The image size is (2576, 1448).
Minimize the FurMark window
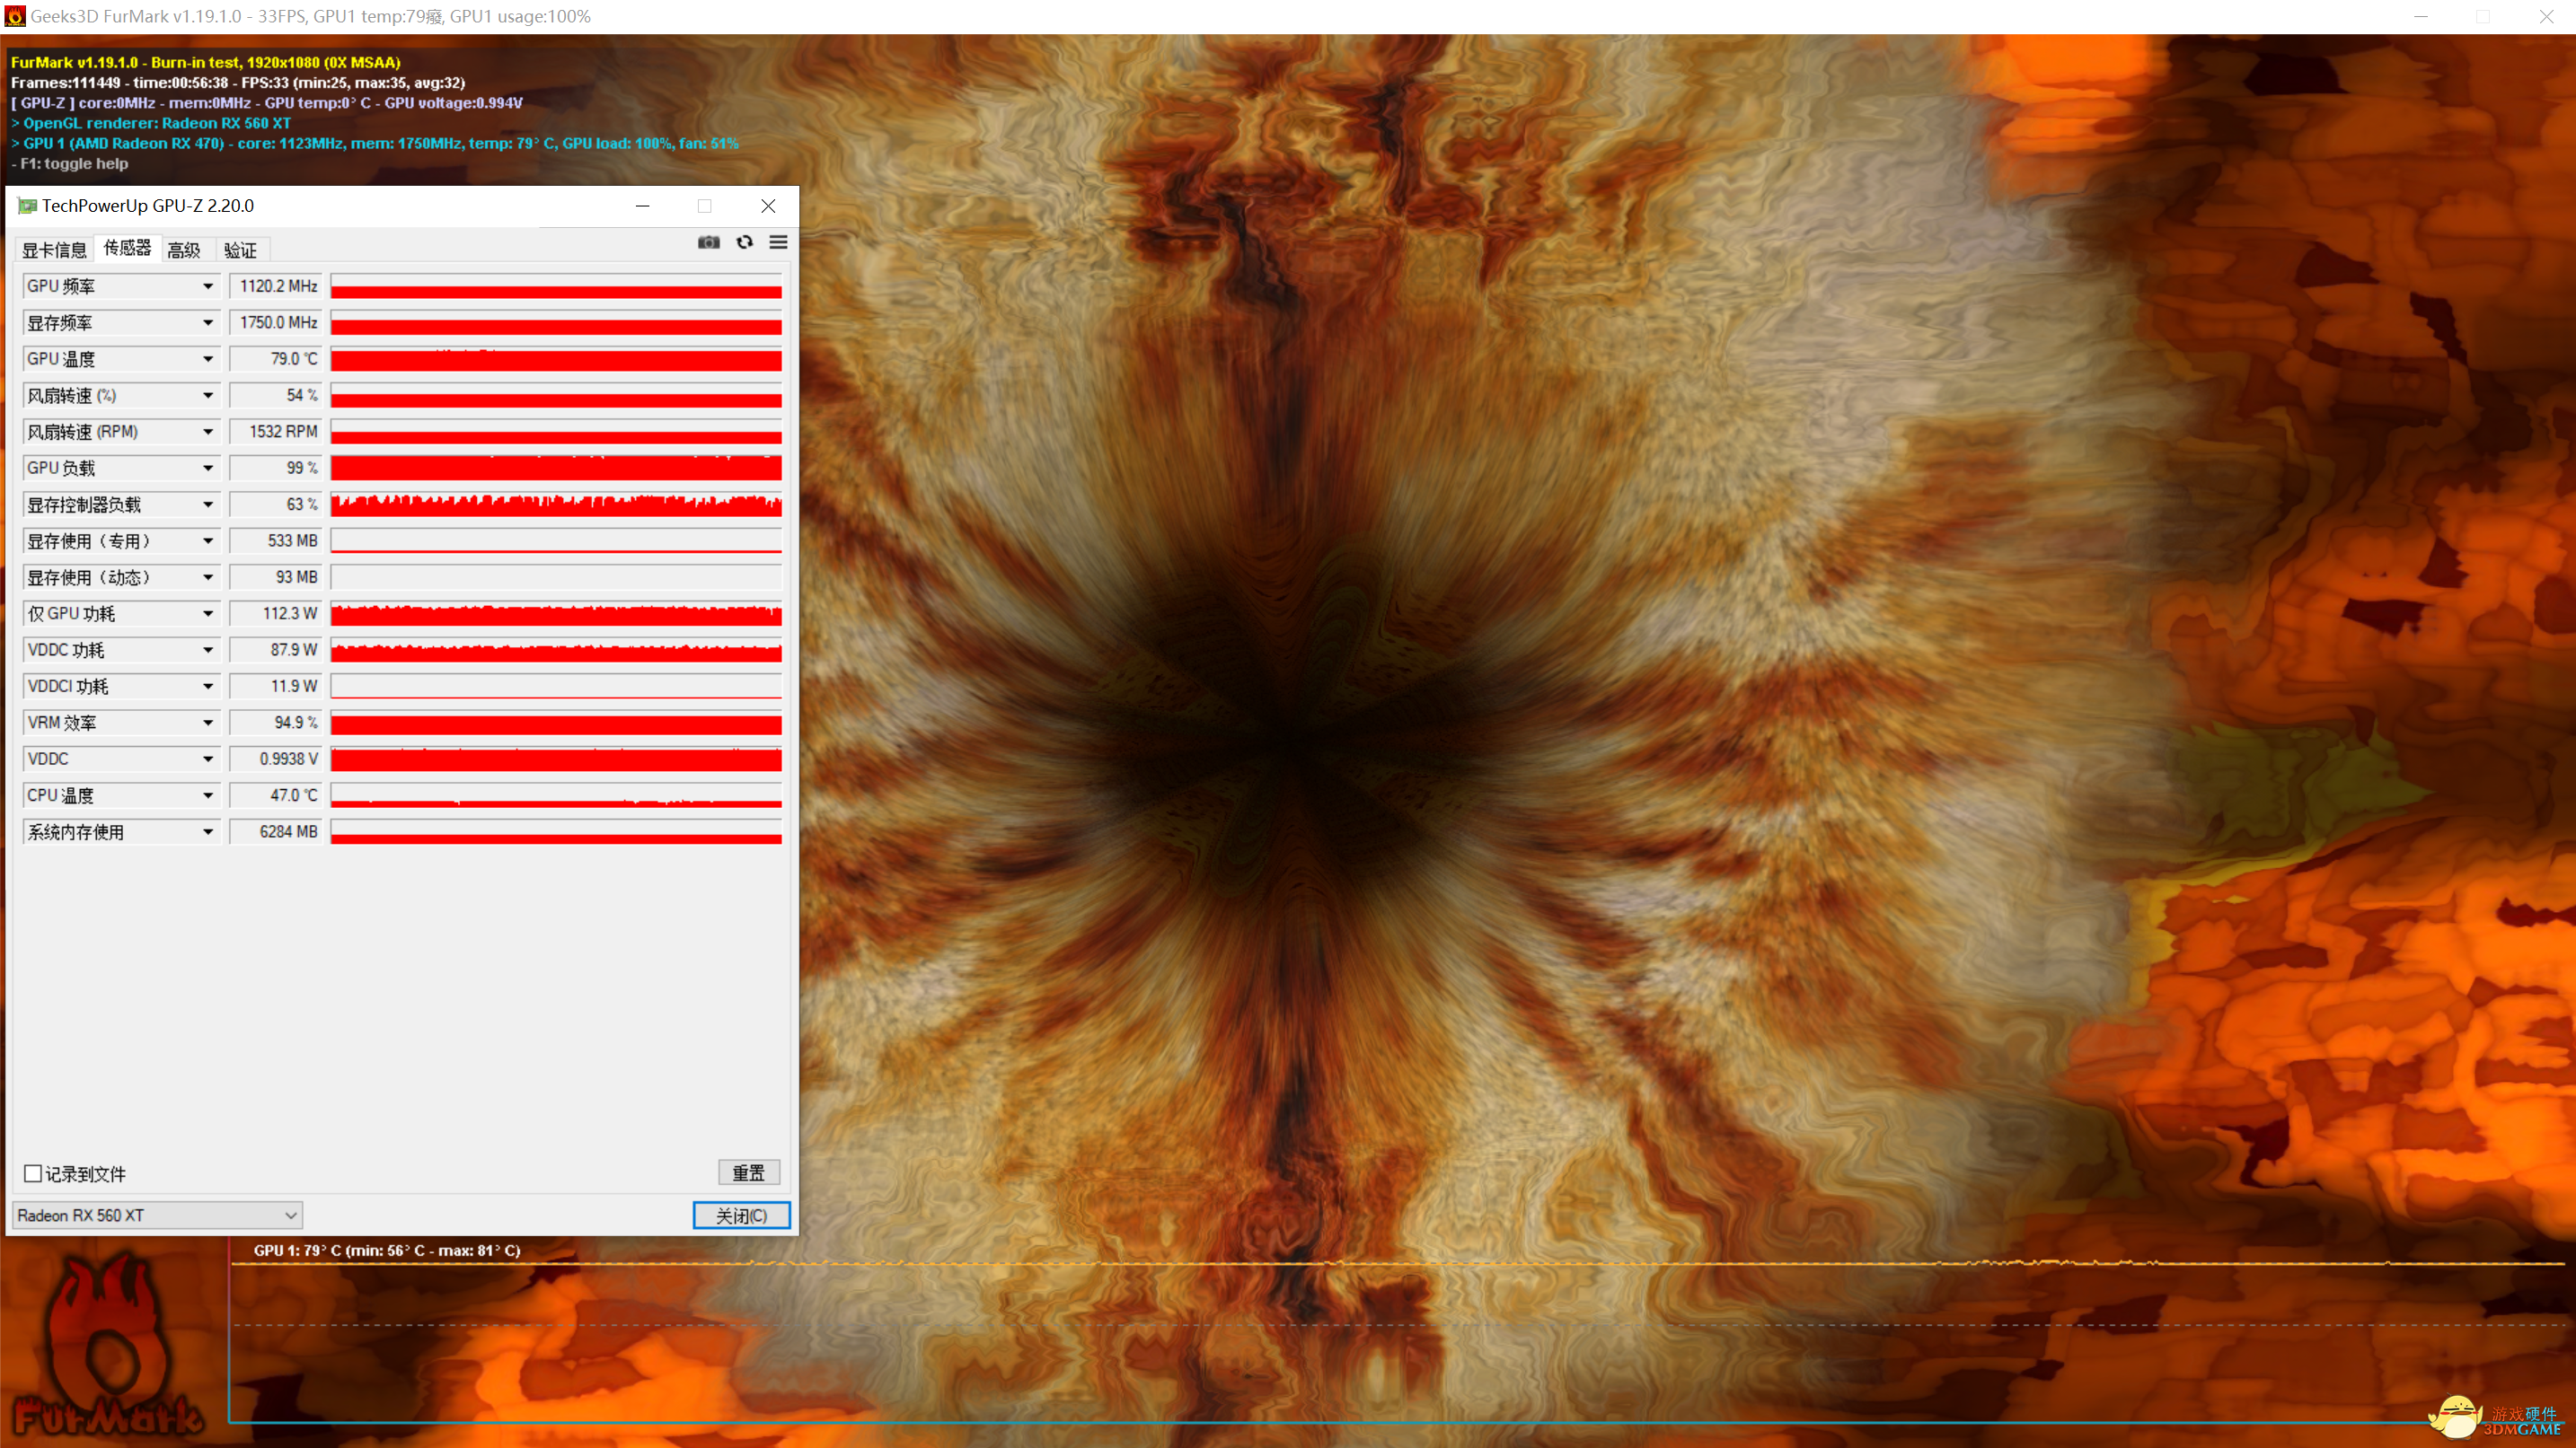[2421, 16]
